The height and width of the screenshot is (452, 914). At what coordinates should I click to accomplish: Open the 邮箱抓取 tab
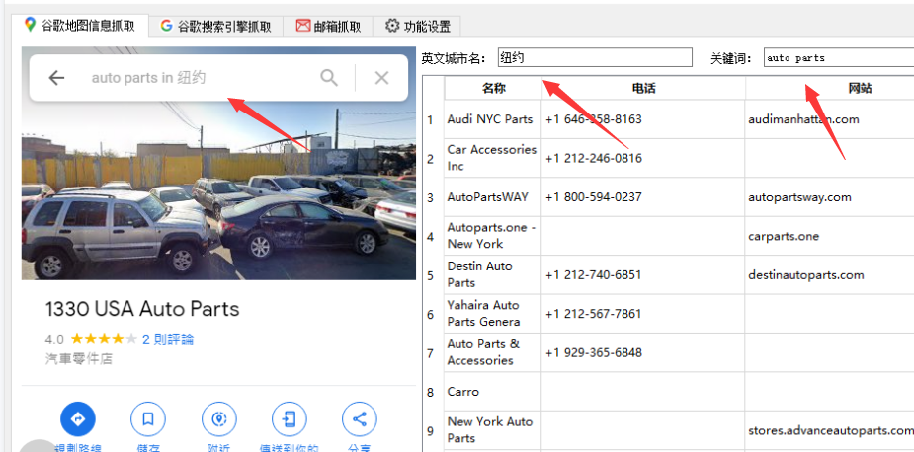[328, 27]
